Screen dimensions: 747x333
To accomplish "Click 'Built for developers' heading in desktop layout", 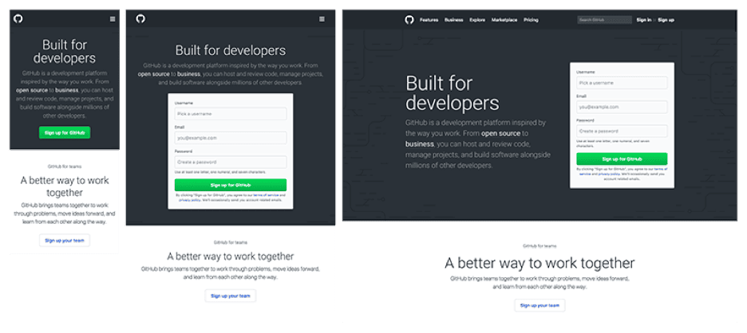I will (x=452, y=93).
